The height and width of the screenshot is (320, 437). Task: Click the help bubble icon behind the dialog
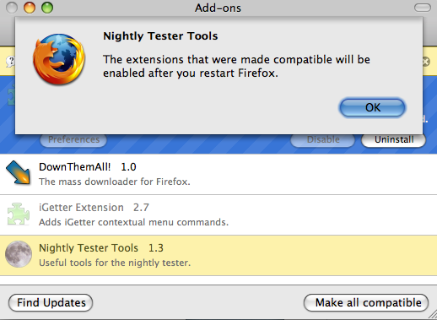[11, 62]
